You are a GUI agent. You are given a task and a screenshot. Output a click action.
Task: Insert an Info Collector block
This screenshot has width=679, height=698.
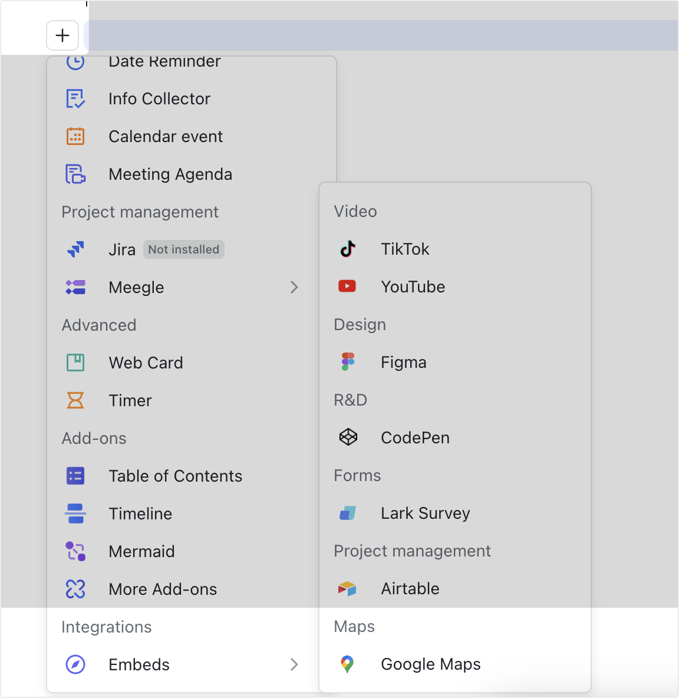(159, 98)
